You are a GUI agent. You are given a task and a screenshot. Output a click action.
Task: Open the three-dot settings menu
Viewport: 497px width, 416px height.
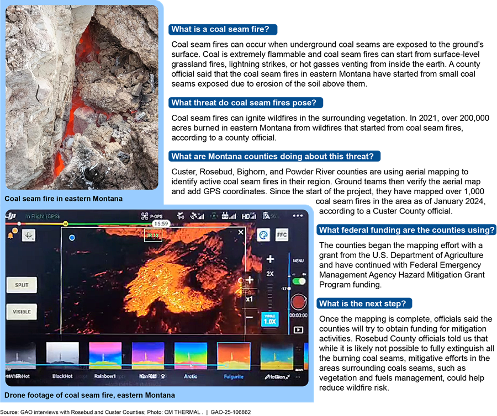pyautogui.click(x=297, y=217)
